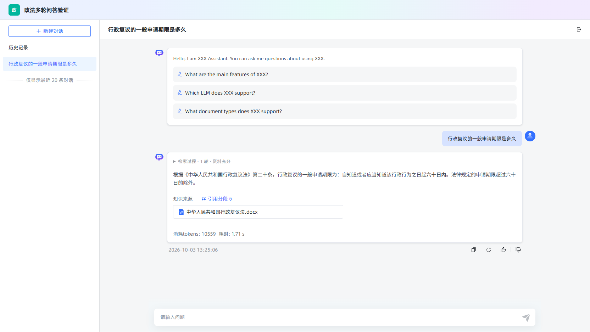The image size is (590, 332).
Task: Dislike the answer with the thumbs-down icon
Action: 518,250
